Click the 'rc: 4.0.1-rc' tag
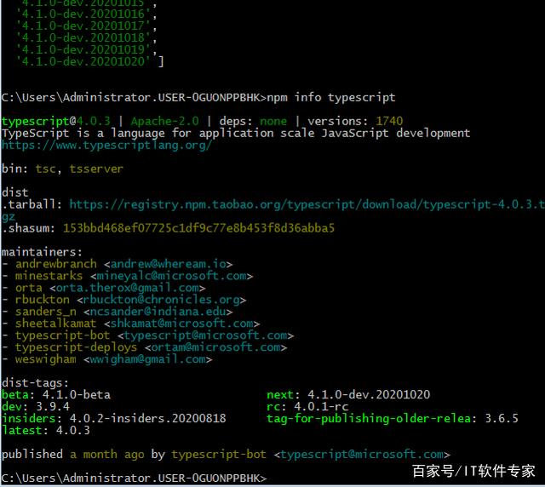Image resolution: width=545 pixels, height=487 pixels. click(307, 407)
